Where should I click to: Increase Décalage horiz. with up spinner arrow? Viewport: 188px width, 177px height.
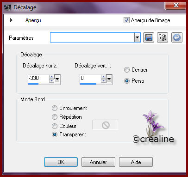click(51, 76)
